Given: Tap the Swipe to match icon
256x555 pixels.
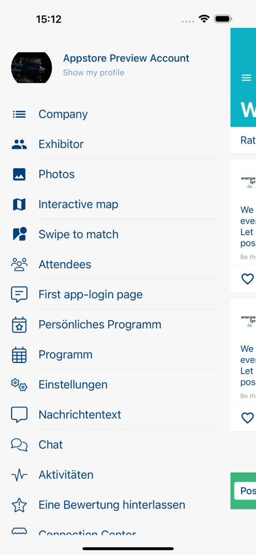Looking at the screenshot, I should coord(19,234).
